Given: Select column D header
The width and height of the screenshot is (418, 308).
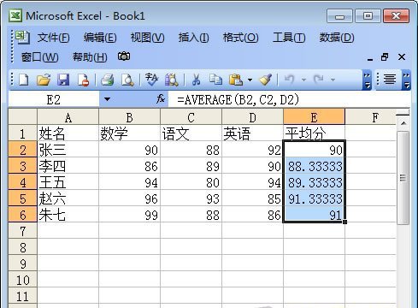Looking at the screenshot, I should [252, 117].
